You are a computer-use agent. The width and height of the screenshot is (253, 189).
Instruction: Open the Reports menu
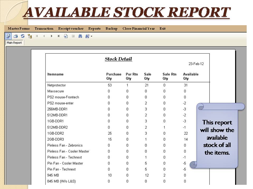tap(94, 29)
